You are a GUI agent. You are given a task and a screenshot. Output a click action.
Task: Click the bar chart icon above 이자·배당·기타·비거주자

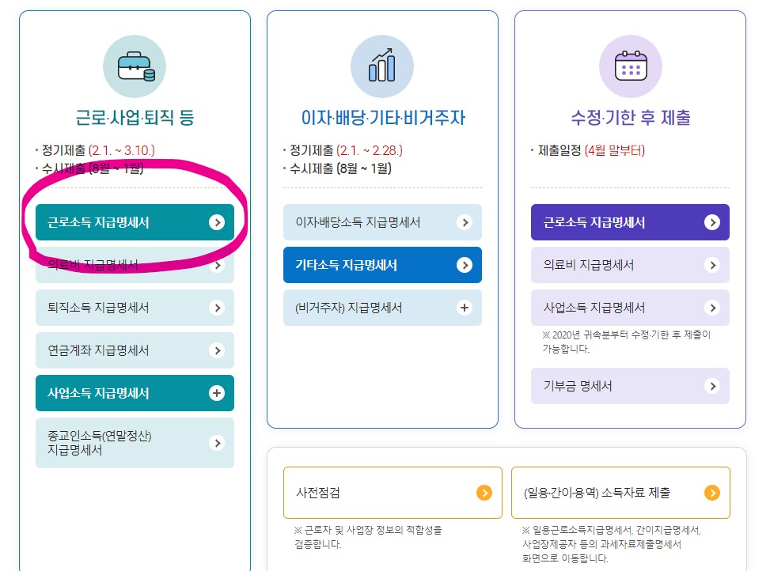pos(382,66)
